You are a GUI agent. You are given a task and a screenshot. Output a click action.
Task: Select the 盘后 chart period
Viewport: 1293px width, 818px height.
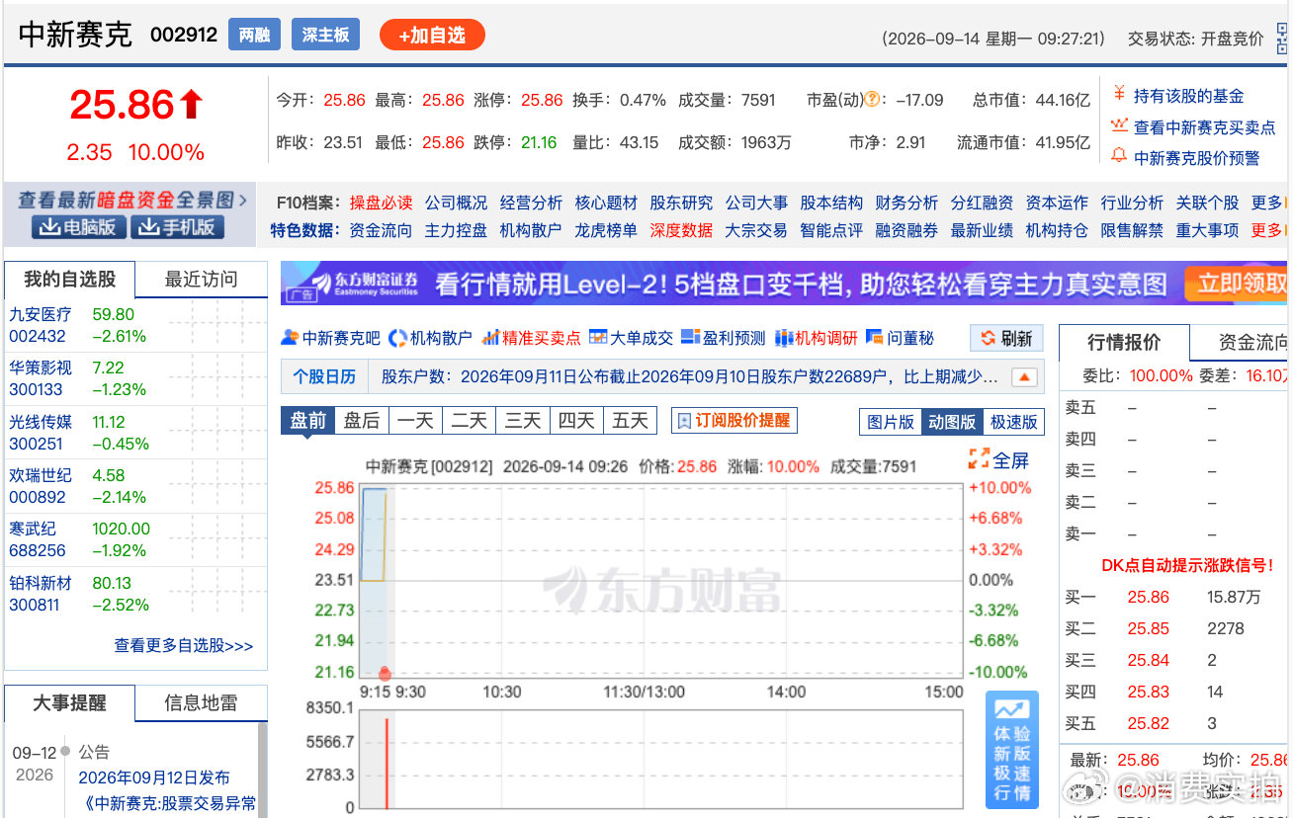[362, 421]
